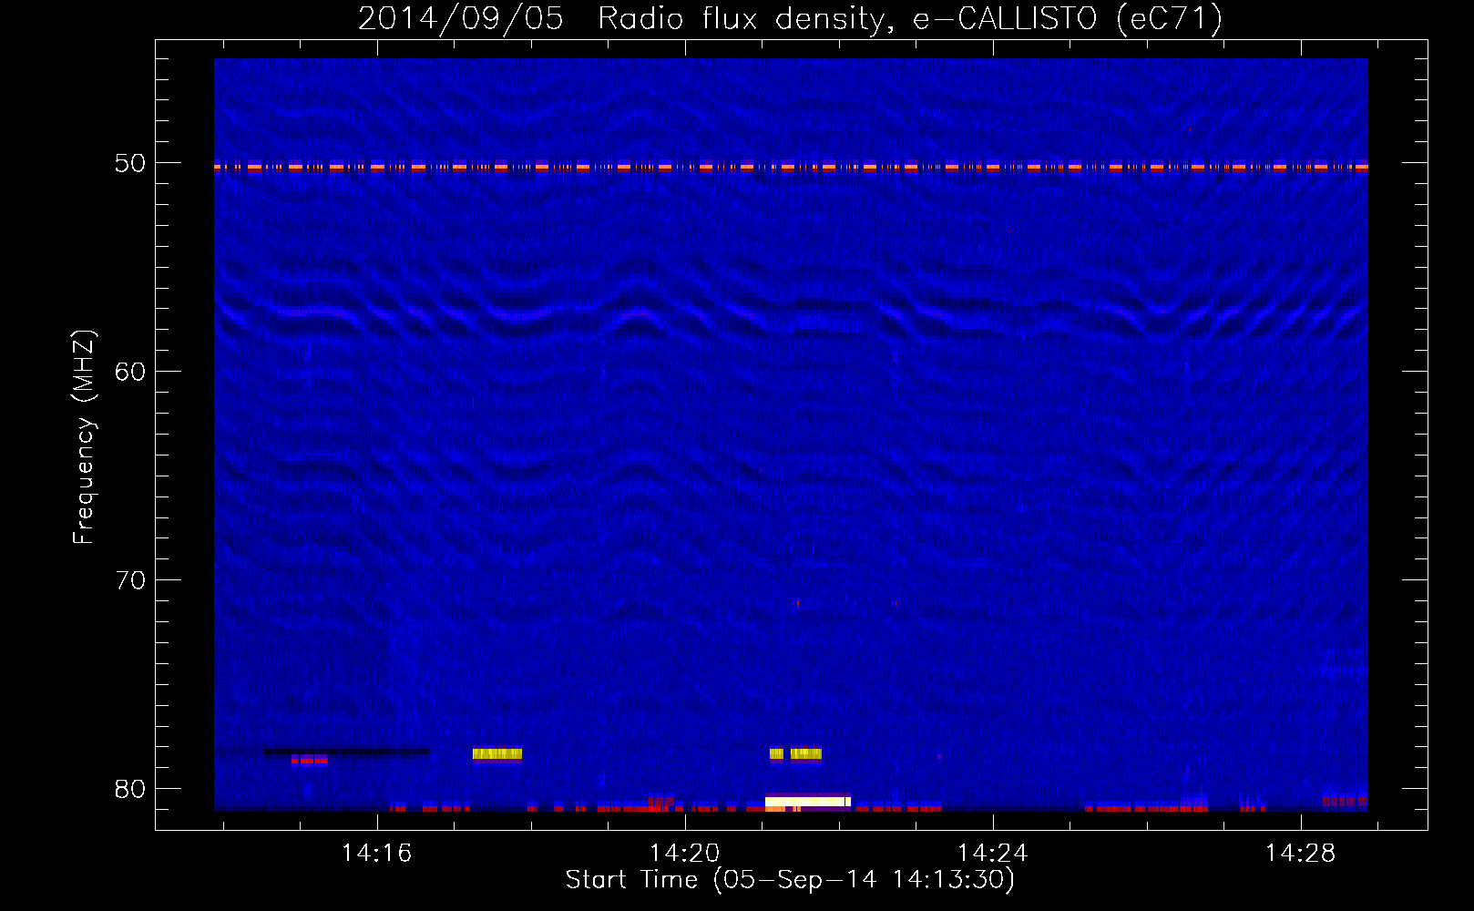Click the '14:24' time tick label
The width and height of the screenshot is (1474, 911).
(992, 854)
